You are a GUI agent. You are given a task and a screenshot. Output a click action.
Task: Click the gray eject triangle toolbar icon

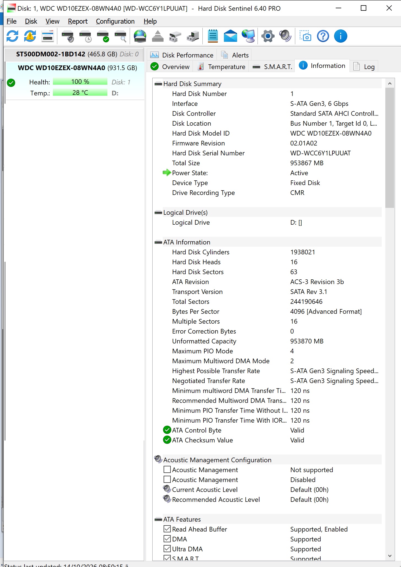(x=158, y=36)
